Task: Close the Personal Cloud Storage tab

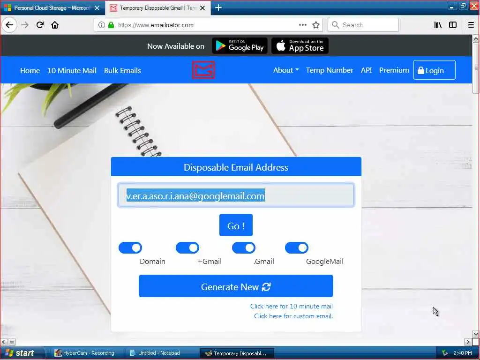Action: (x=97, y=8)
